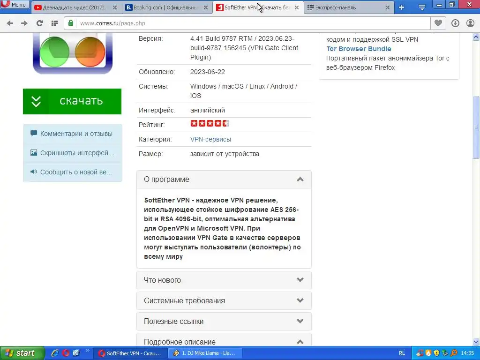The width and height of the screenshot is (480, 360).
Task: Open a new tab with plus icon
Action: [402, 7]
